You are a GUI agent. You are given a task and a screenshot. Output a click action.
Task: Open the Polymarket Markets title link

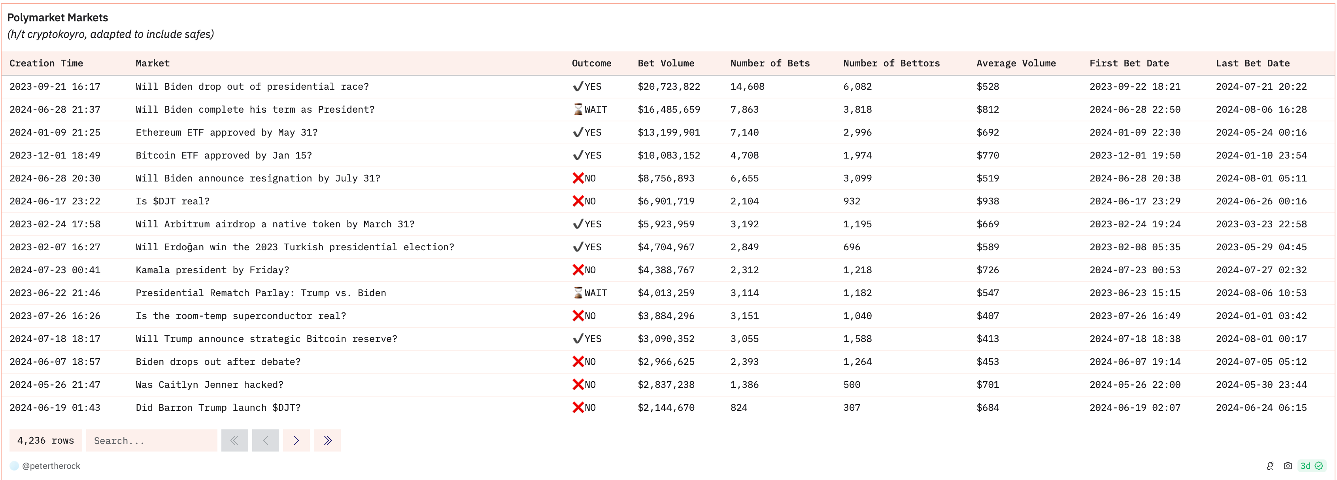[58, 18]
